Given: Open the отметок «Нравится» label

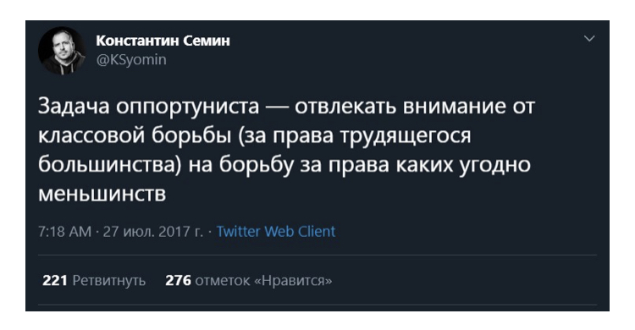Looking at the screenshot, I should [263, 281].
